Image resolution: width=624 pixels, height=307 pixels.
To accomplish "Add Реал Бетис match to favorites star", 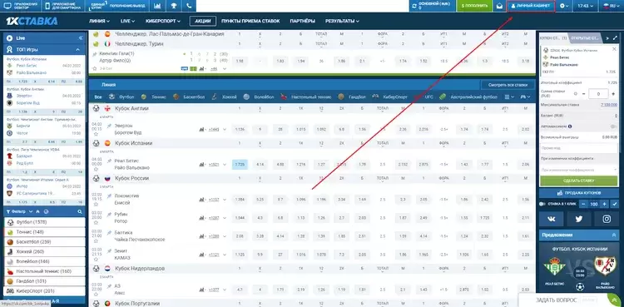I will tap(96, 170).
